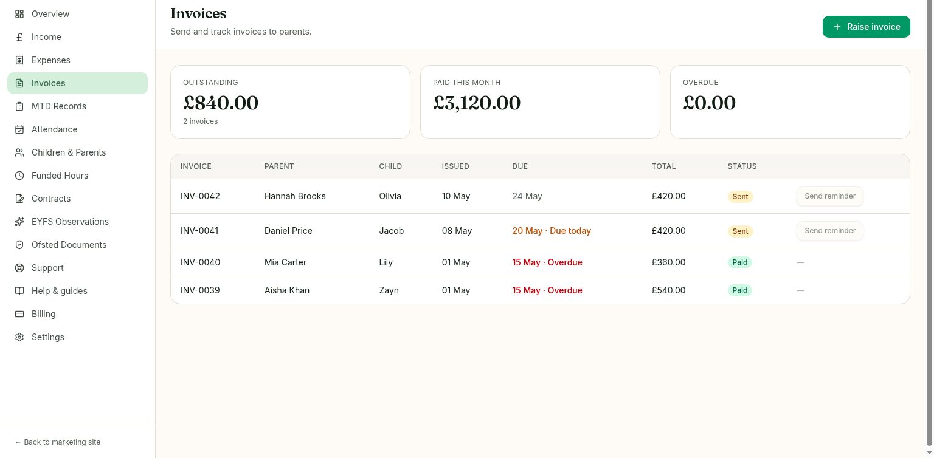Click the PARENT column header
The height and width of the screenshot is (458, 934).
[x=279, y=166]
